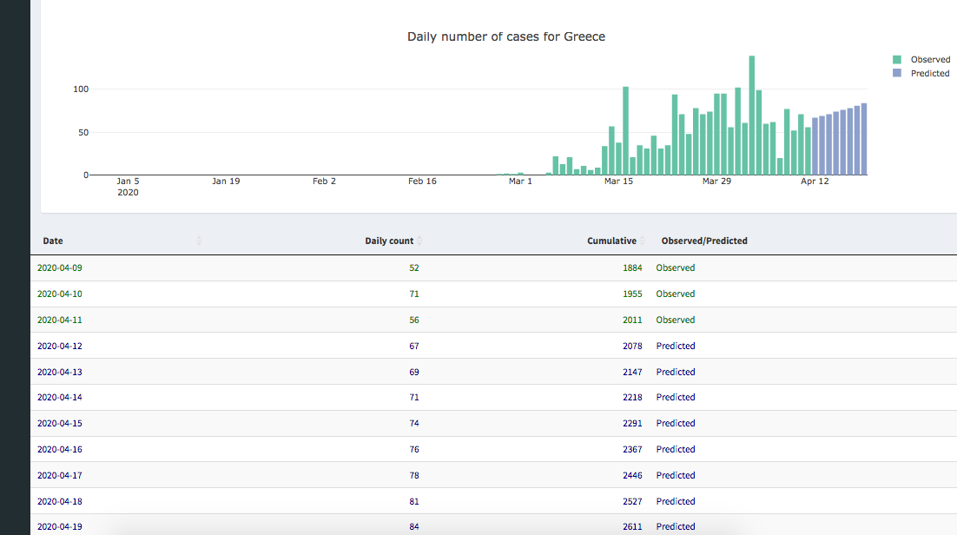957x535 pixels.
Task: Click the Apr 12 x-axis label
Action: pos(814,182)
